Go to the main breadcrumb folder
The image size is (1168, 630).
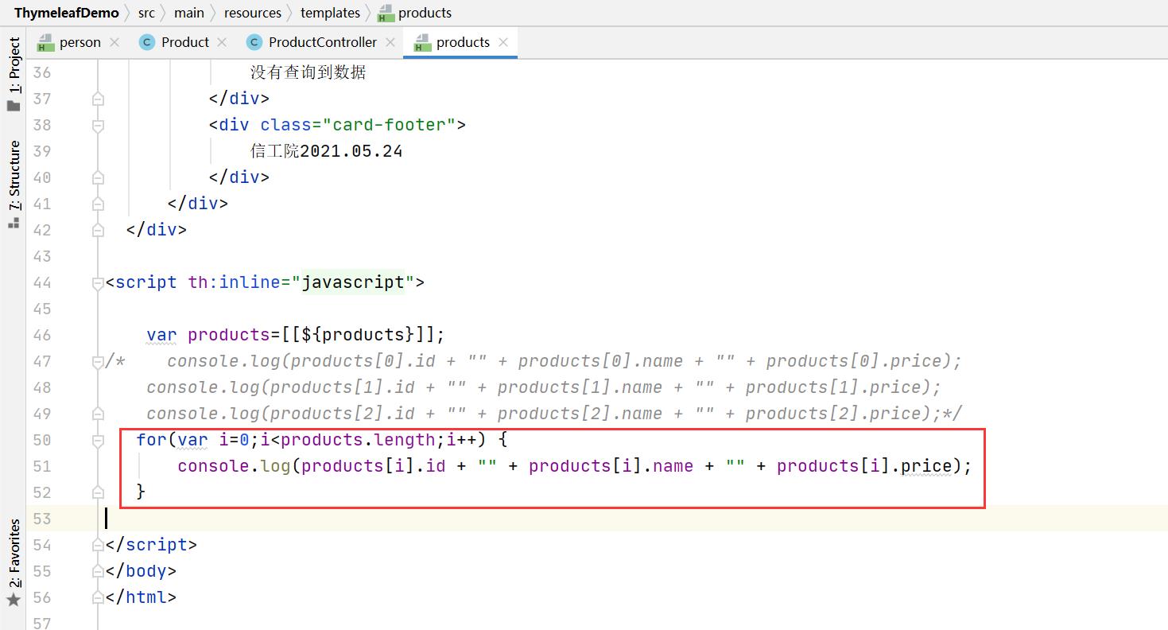[189, 13]
